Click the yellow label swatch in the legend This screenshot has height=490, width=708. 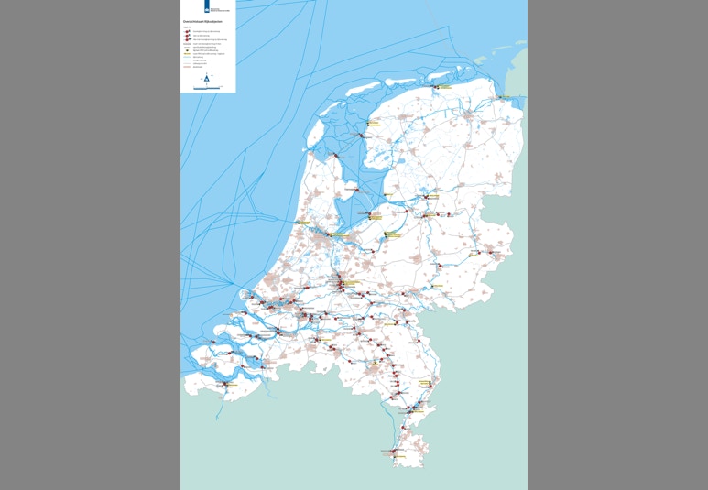click(x=187, y=52)
